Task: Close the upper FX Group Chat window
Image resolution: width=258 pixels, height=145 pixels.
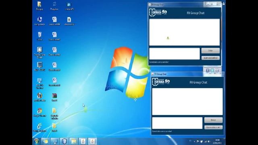Action: tap(218, 4)
